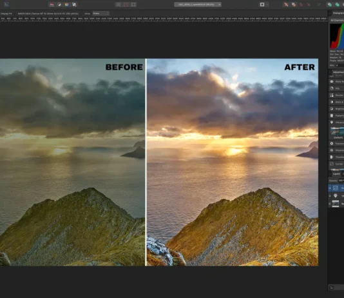Viewport: 344px width, 298px height.
Task: Select the Background layer thumbnail
Action: pyautogui.click(x=336, y=204)
